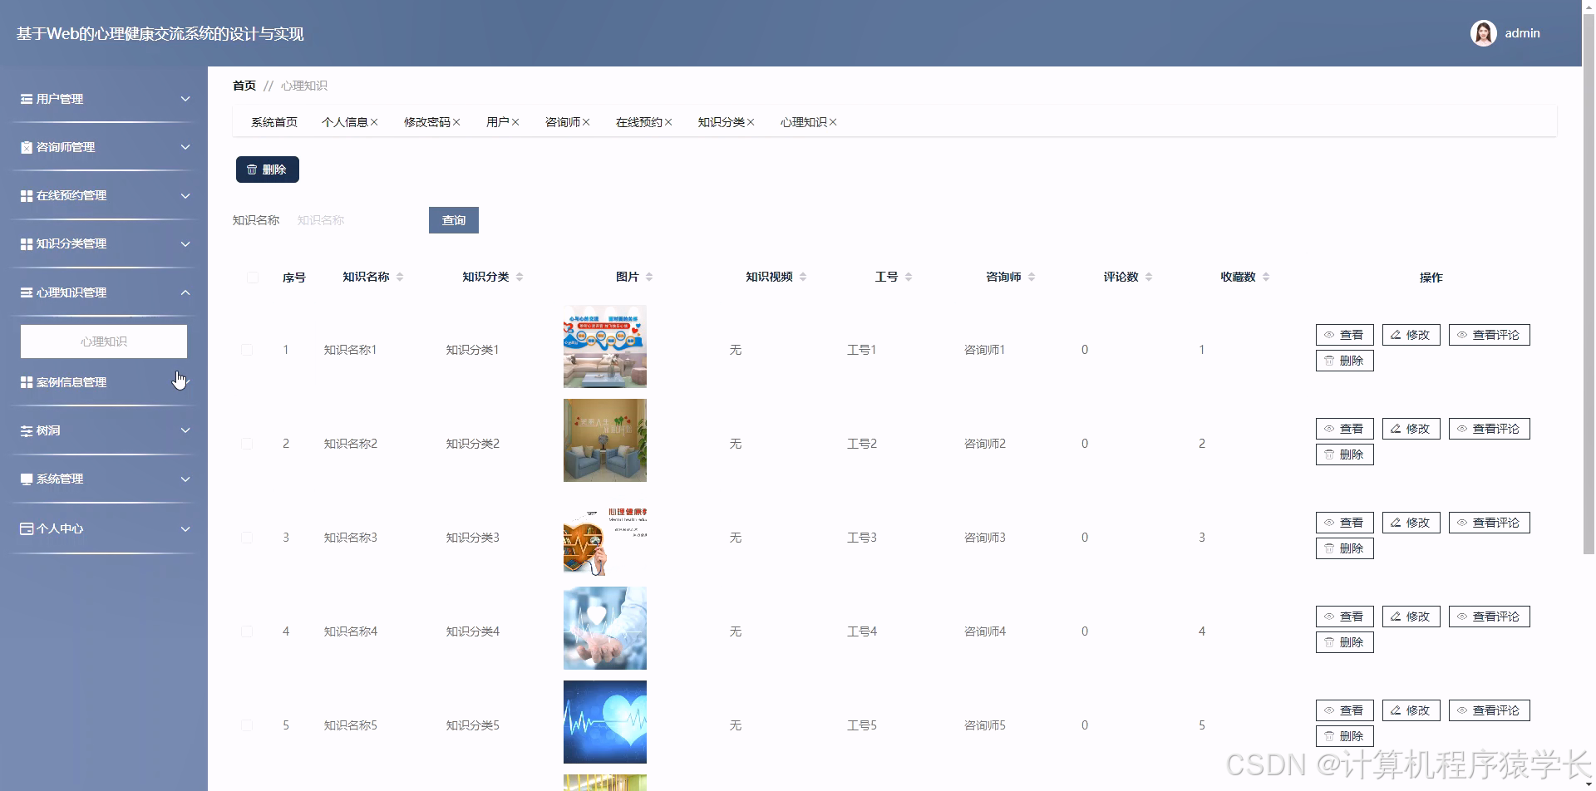Image resolution: width=1596 pixels, height=791 pixels.
Task: Click the trash icon on 删除 button
Action: [253, 169]
